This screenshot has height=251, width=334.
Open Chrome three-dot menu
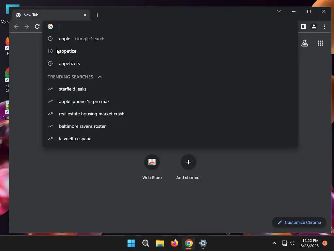pyautogui.click(x=324, y=26)
